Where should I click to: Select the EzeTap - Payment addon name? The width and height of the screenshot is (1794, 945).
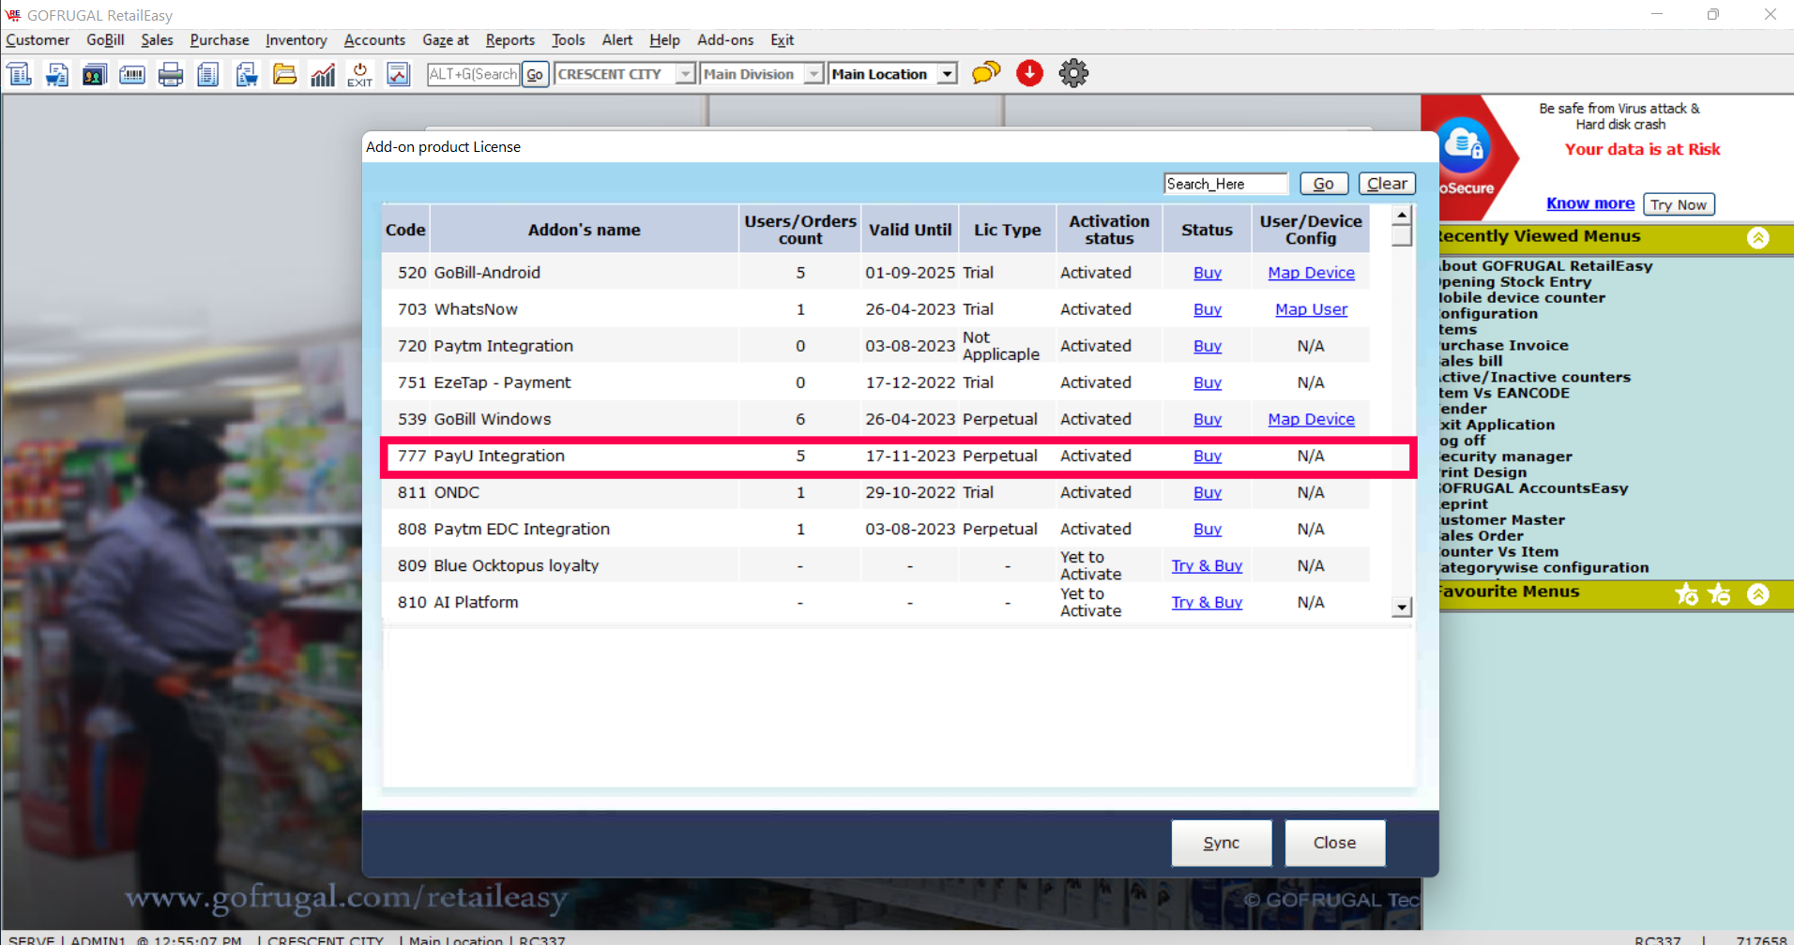(x=502, y=382)
